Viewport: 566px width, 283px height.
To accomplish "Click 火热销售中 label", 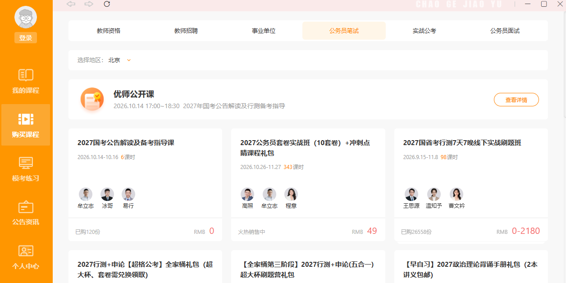I will coord(252,232).
